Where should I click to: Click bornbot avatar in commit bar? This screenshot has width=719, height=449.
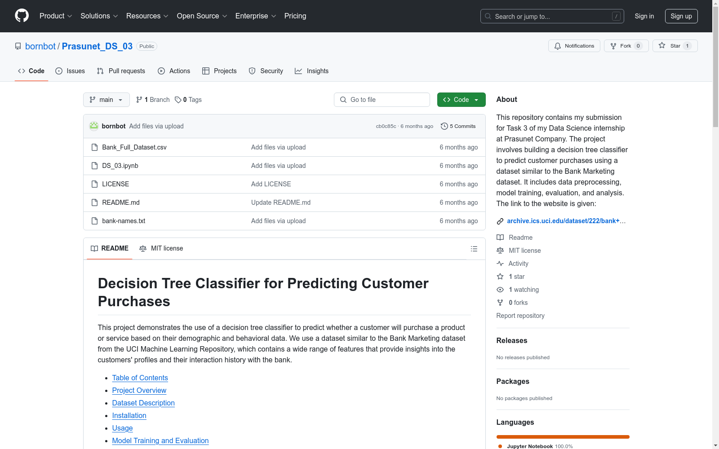[94, 126]
